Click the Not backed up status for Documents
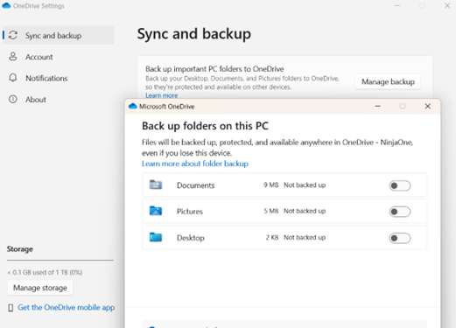The height and width of the screenshot is (328, 456). pos(305,185)
